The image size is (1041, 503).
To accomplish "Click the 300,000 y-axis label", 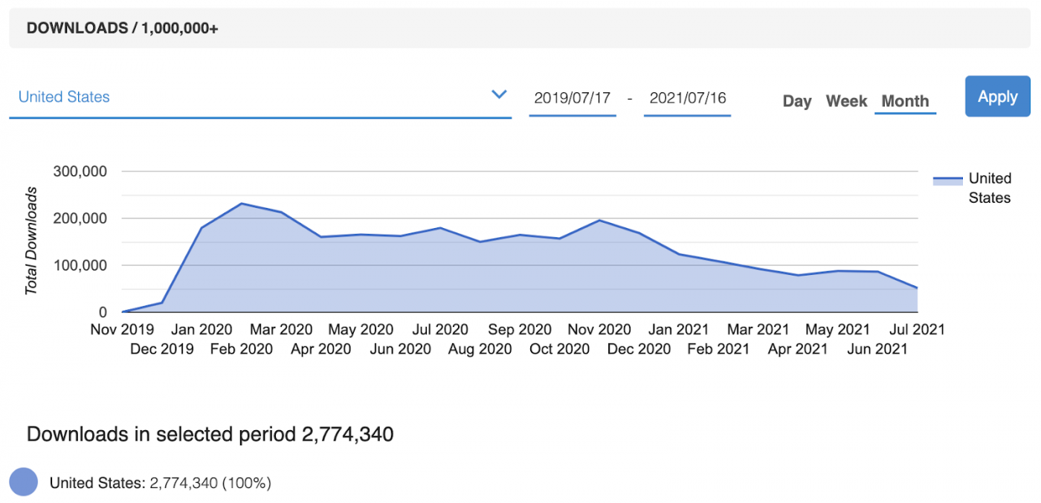I will (80, 171).
